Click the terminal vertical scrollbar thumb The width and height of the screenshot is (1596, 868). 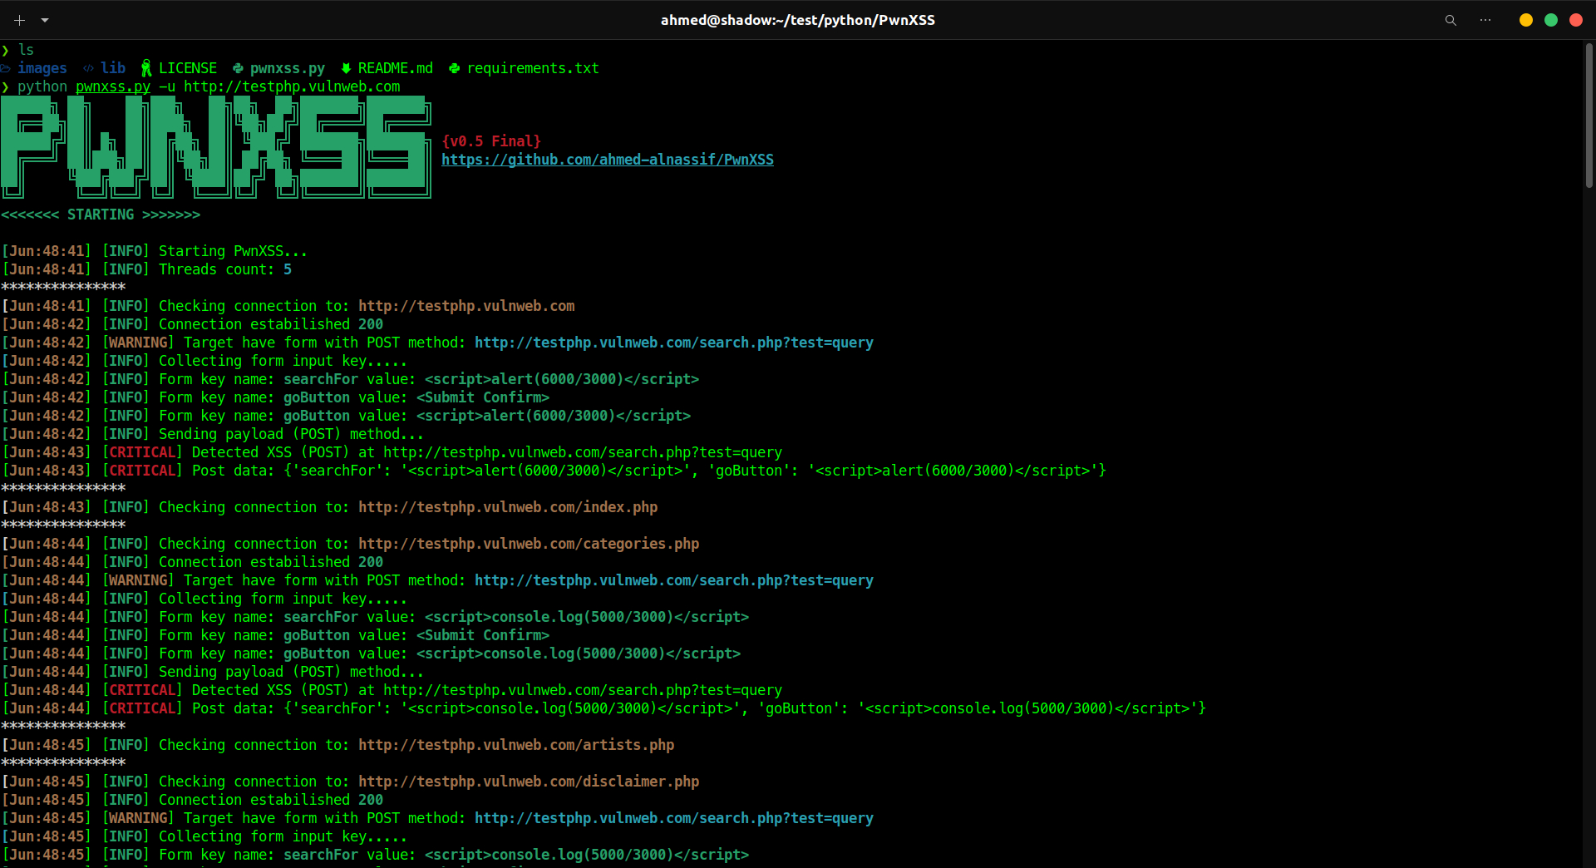click(1589, 116)
